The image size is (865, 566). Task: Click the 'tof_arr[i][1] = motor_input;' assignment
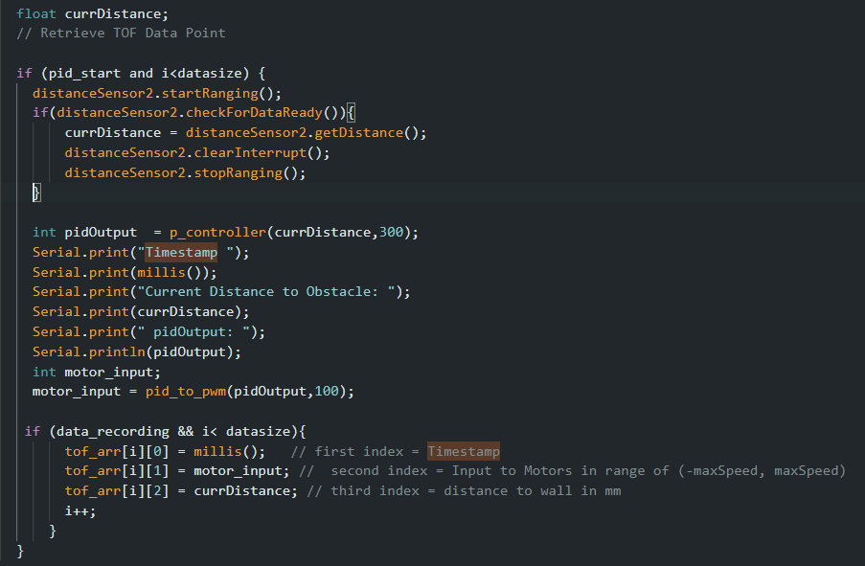pos(177,471)
